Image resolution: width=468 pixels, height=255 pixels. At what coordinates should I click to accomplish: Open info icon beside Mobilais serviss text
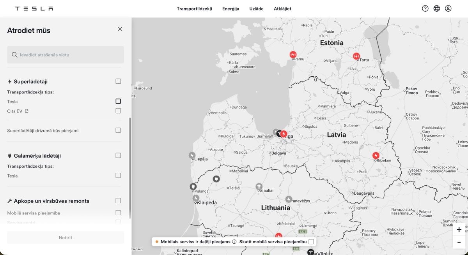click(x=234, y=242)
